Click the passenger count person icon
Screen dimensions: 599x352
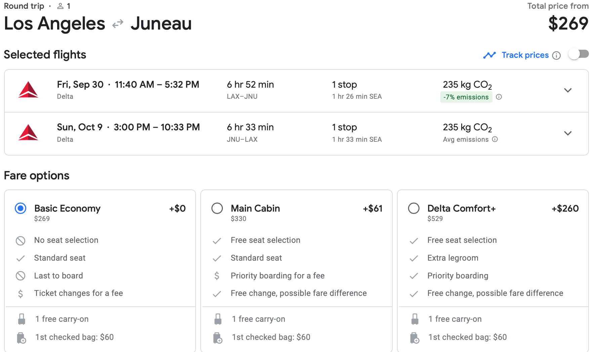point(61,6)
